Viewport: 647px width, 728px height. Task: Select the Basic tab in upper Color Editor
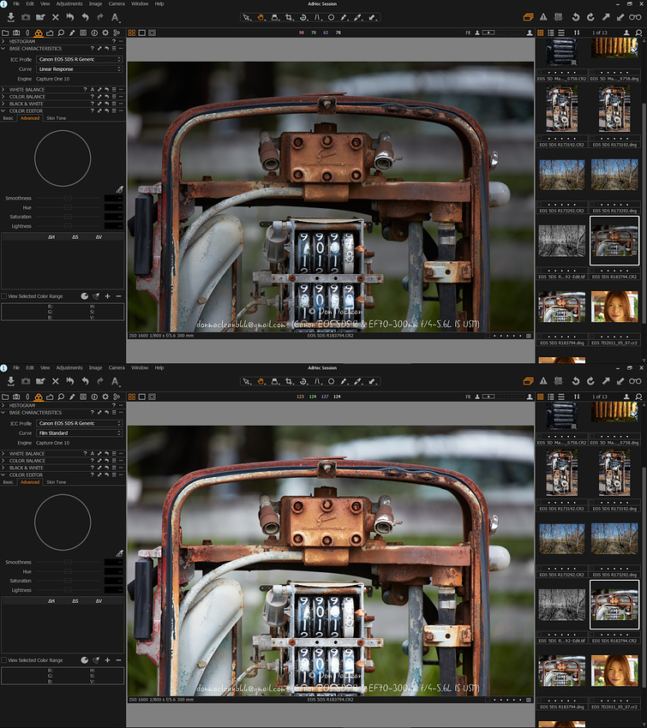coord(9,118)
